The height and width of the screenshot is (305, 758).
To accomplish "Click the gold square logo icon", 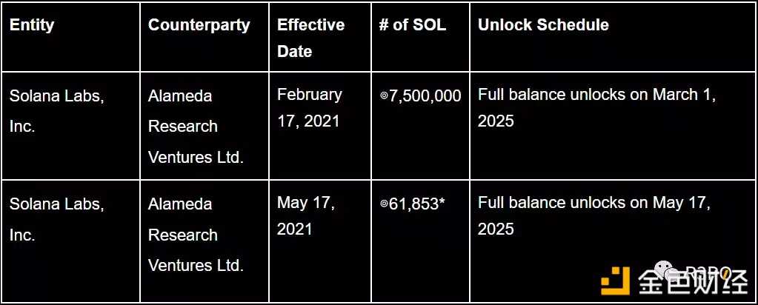I will pyautogui.click(x=616, y=283).
